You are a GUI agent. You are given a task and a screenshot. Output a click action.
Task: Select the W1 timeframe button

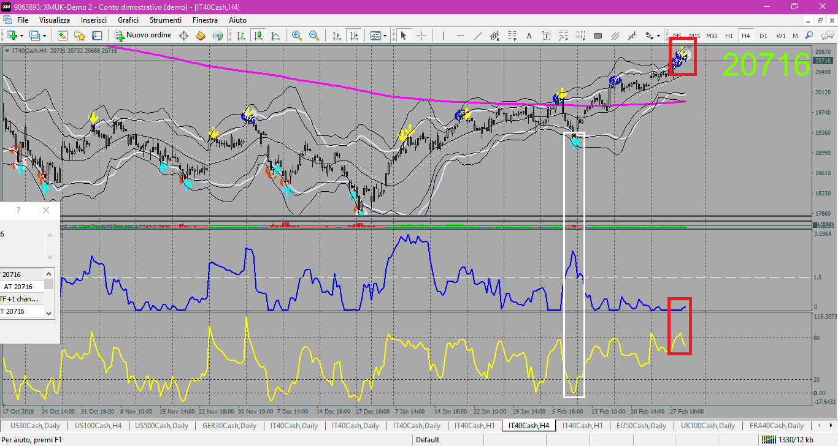pyautogui.click(x=780, y=36)
